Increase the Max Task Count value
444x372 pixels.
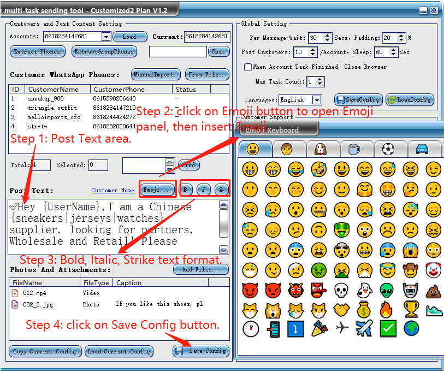[x=319, y=79]
